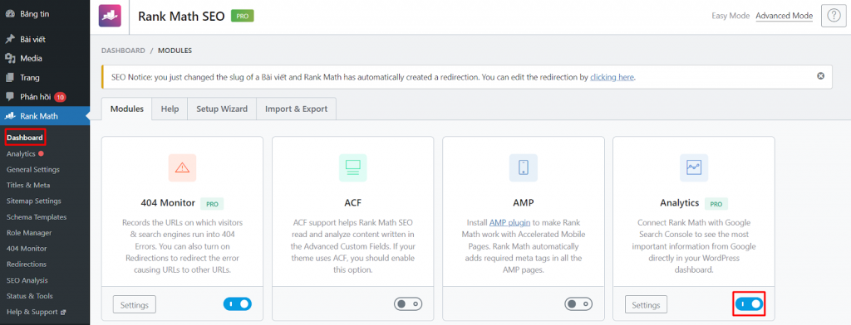
Task: Follow the 'clicking here' redirection link
Action: click(x=612, y=77)
